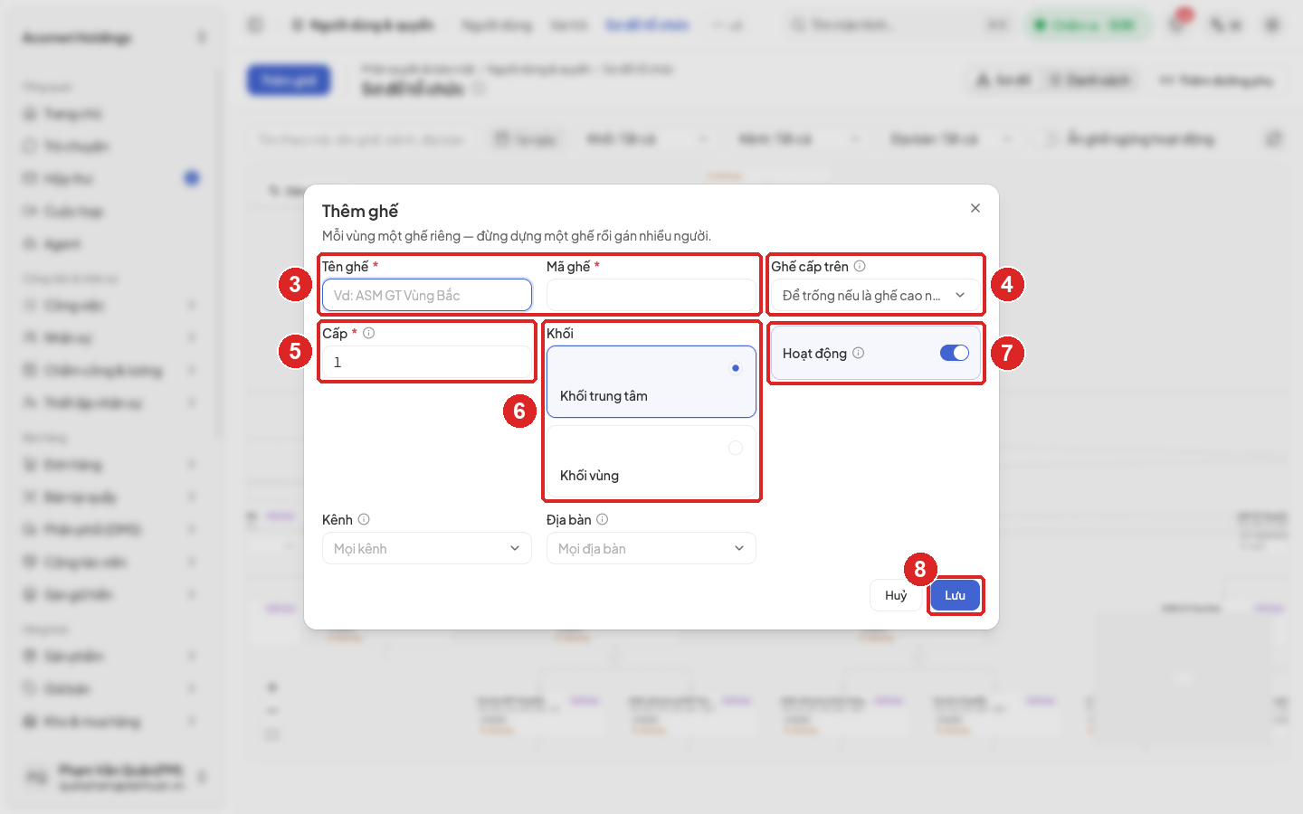Viewport: 1303px width, 814px height.
Task: Click the info icon next to Kênh
Action: click(364, 519)
